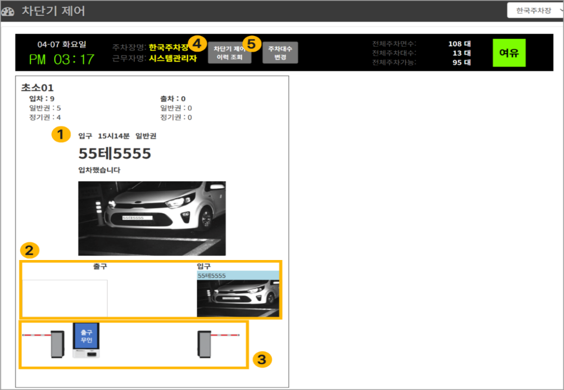Click the yellow 한국주차장 parking lot name
Viewport: 564px width, 390px height.
coord(169,47)
